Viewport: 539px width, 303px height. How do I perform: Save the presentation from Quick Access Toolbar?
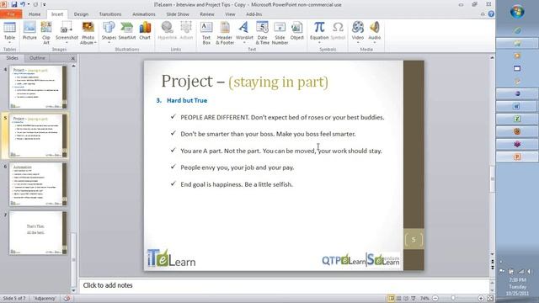click(14, 4)
